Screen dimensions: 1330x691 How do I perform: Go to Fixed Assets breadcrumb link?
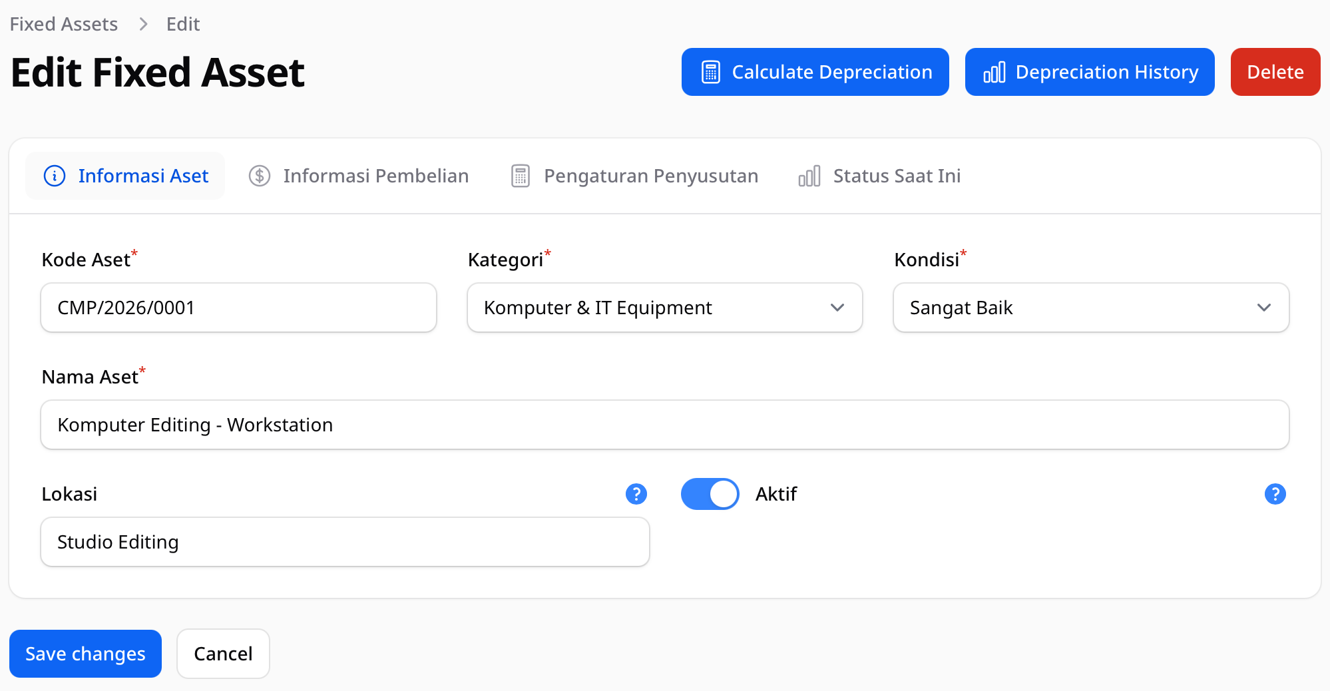click(x=64, y=24)
